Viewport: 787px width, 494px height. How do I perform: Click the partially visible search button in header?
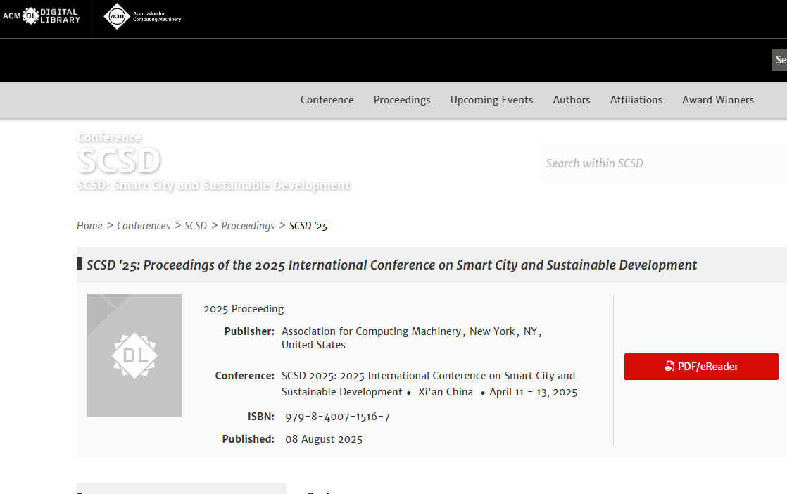pos(779,61)
